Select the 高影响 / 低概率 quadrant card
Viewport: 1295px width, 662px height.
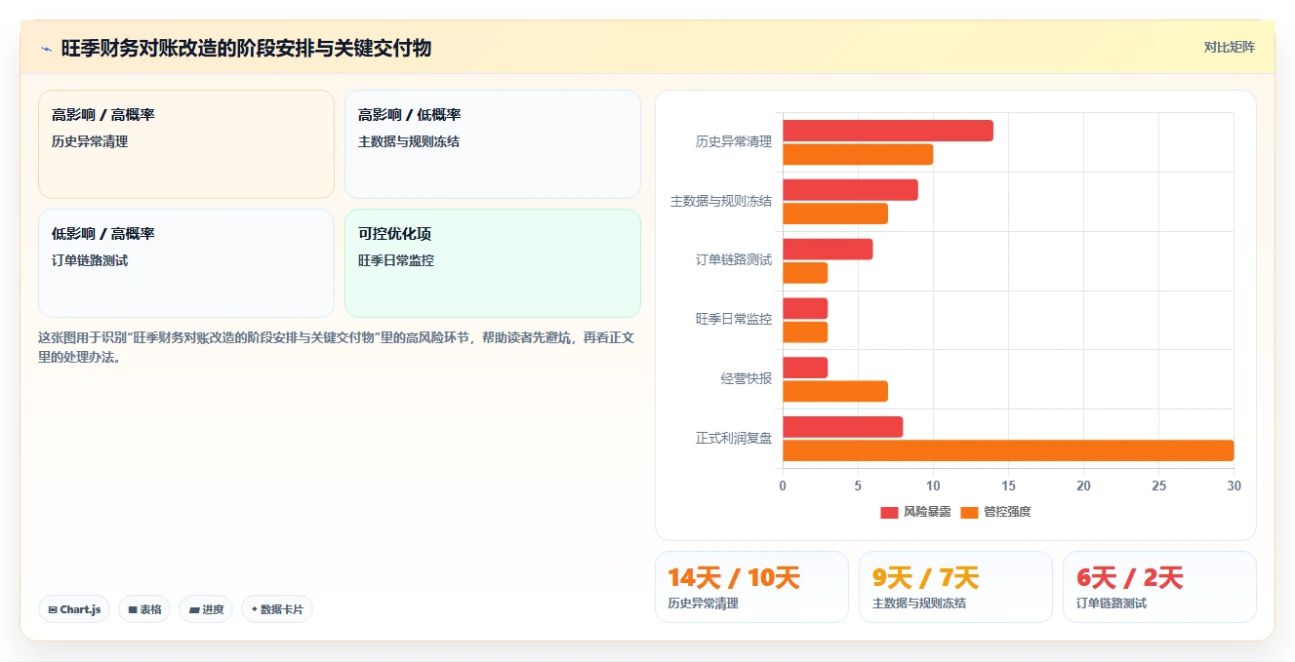(x=493, y=144)
